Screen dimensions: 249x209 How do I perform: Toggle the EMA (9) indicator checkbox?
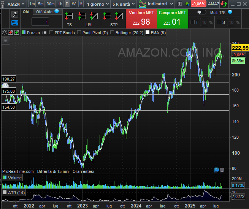pos(147,32)
